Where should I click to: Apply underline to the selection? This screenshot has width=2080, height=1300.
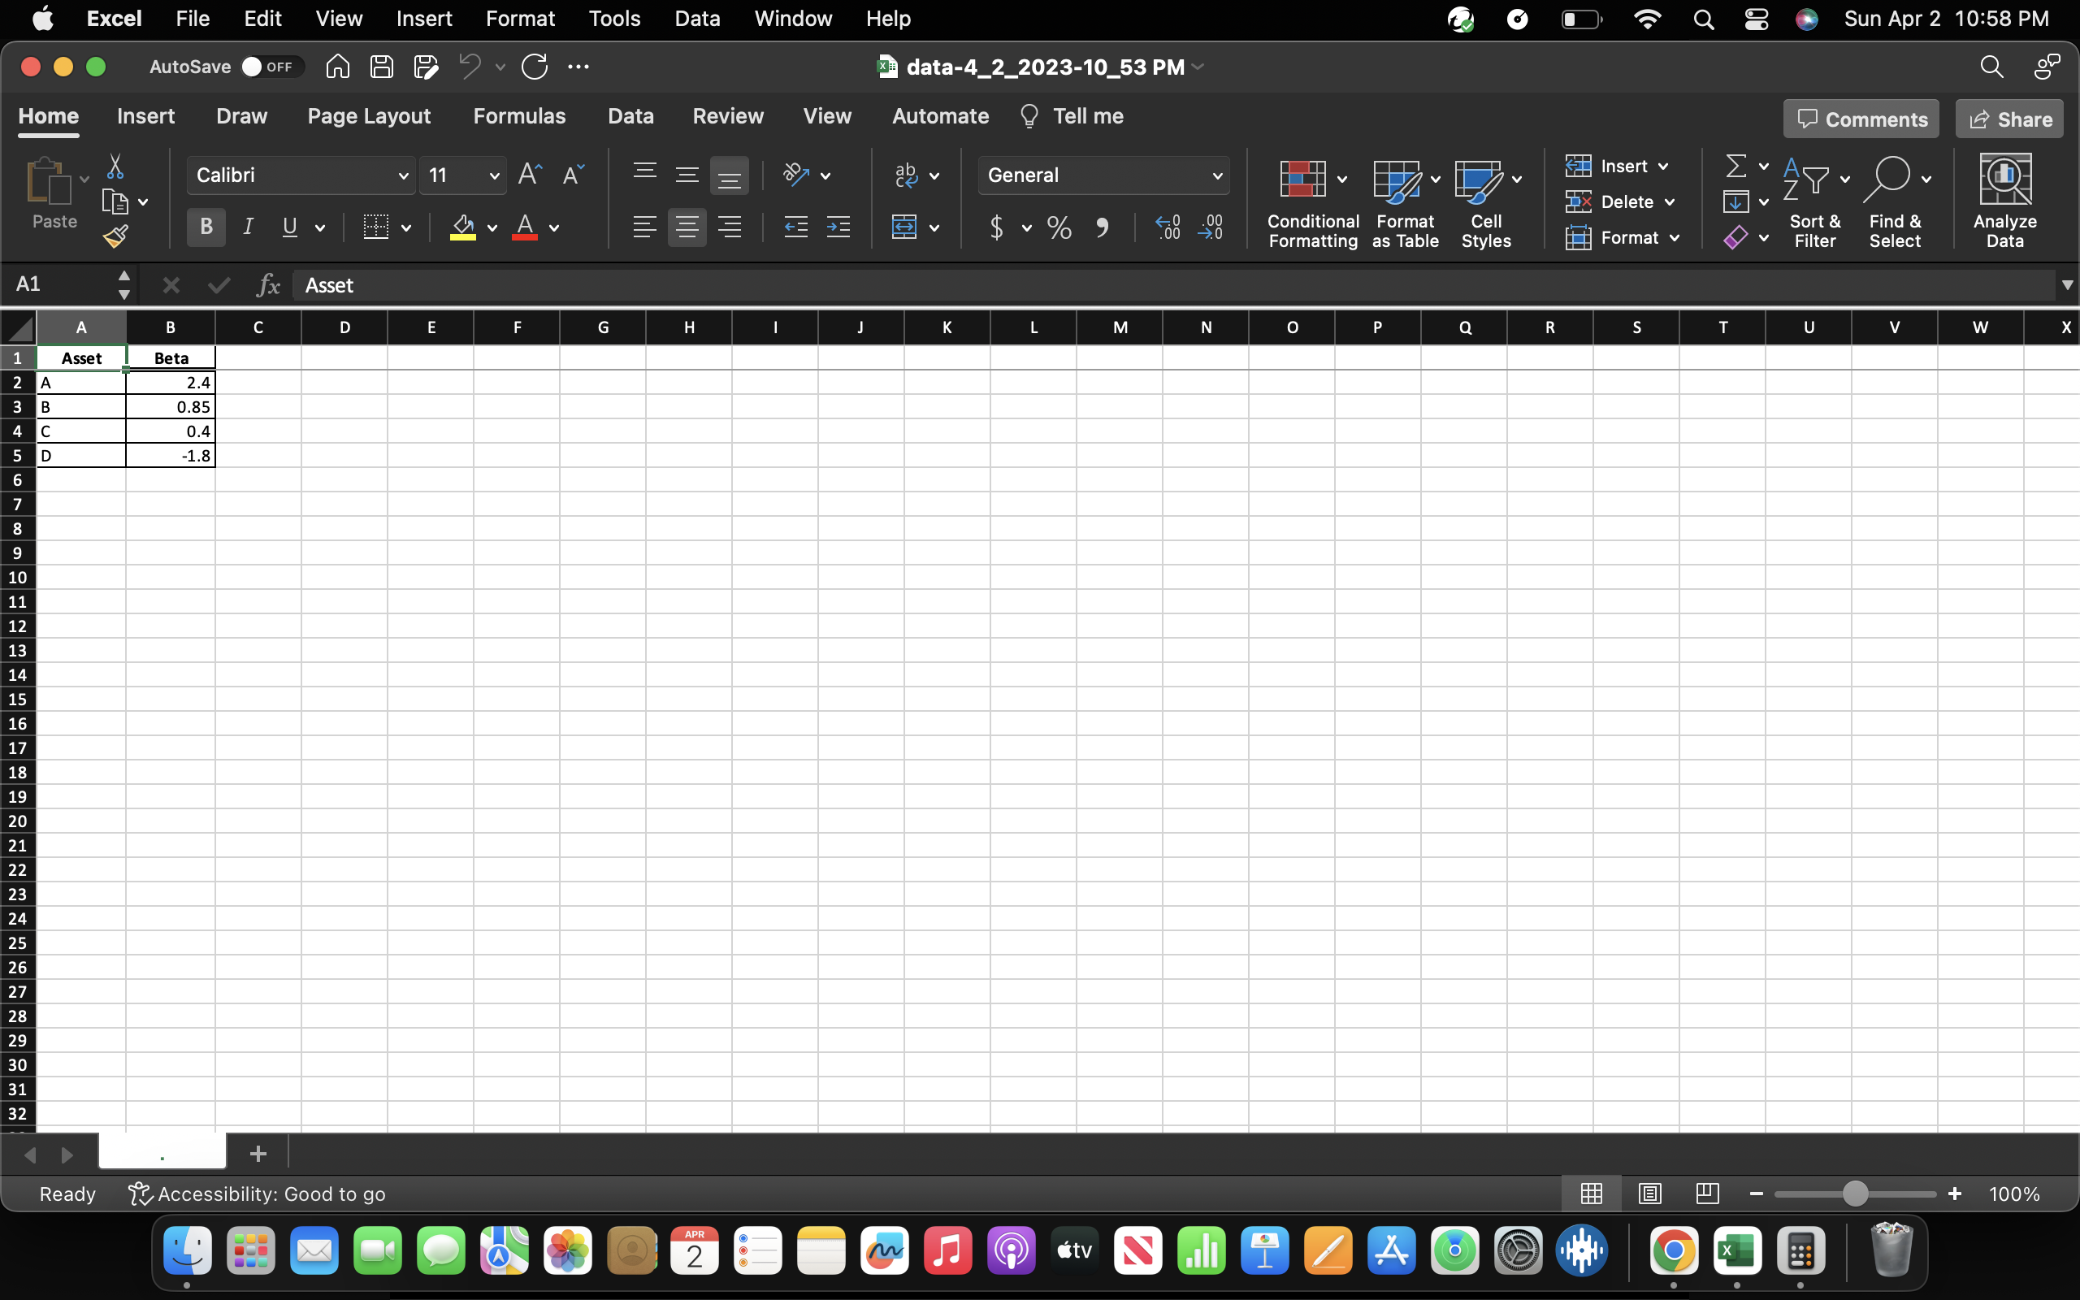(x=288, y=227)
